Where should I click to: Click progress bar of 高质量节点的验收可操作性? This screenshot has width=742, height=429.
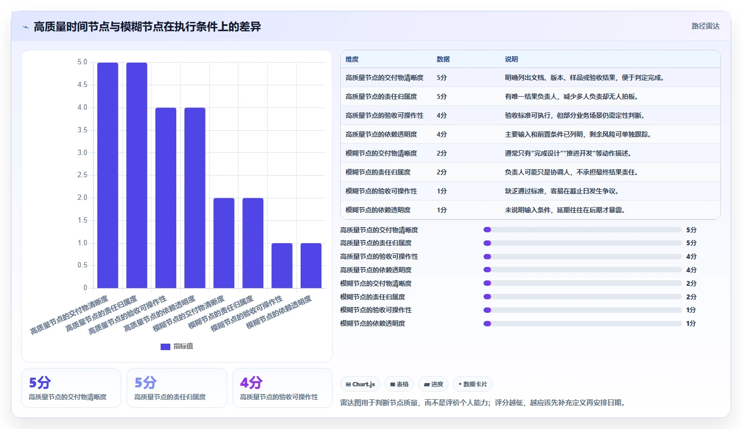(x=582, y=257)
